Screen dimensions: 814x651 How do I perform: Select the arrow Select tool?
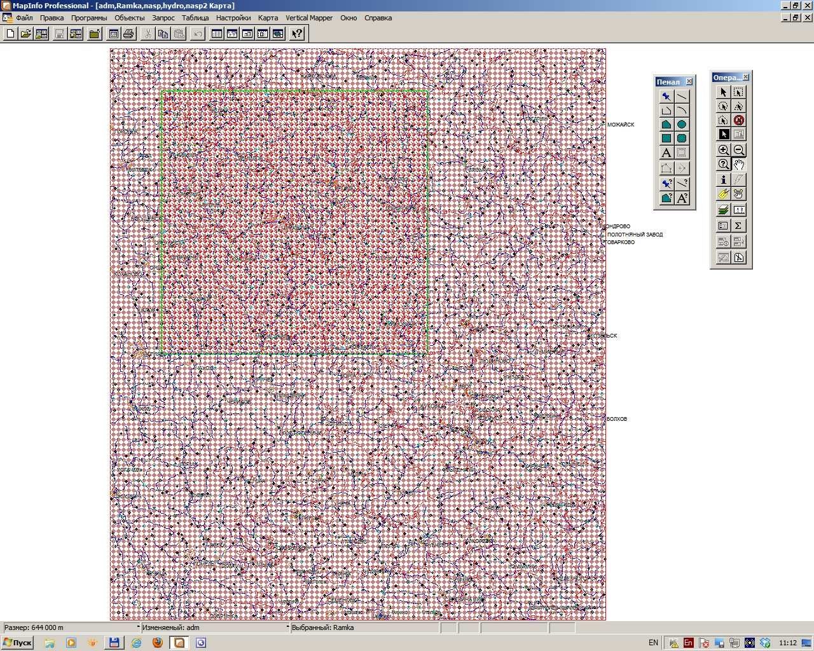click(723, 92)
